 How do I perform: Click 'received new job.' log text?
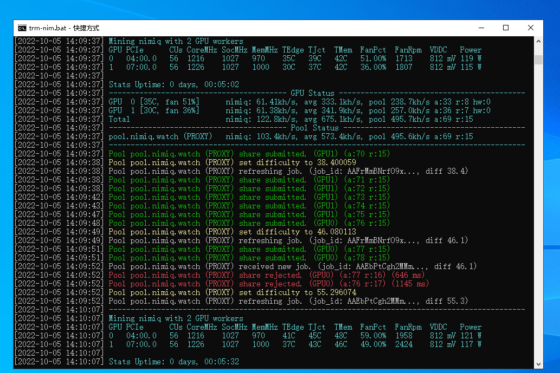[x=275, y=266]
